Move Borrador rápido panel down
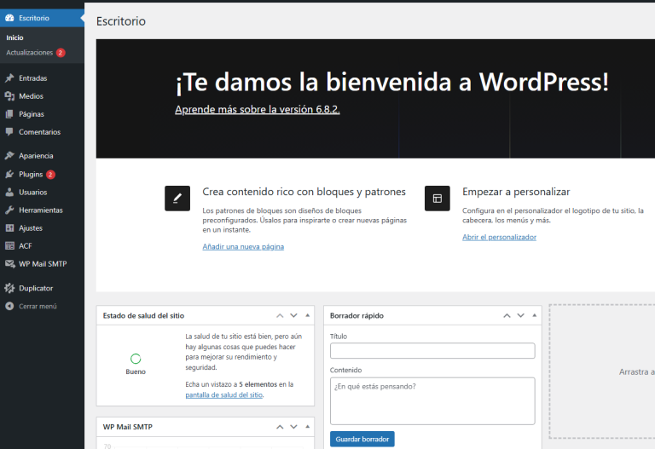Image resolution: width=655 pixels, height=449 pixels. (x=520, y=315)
